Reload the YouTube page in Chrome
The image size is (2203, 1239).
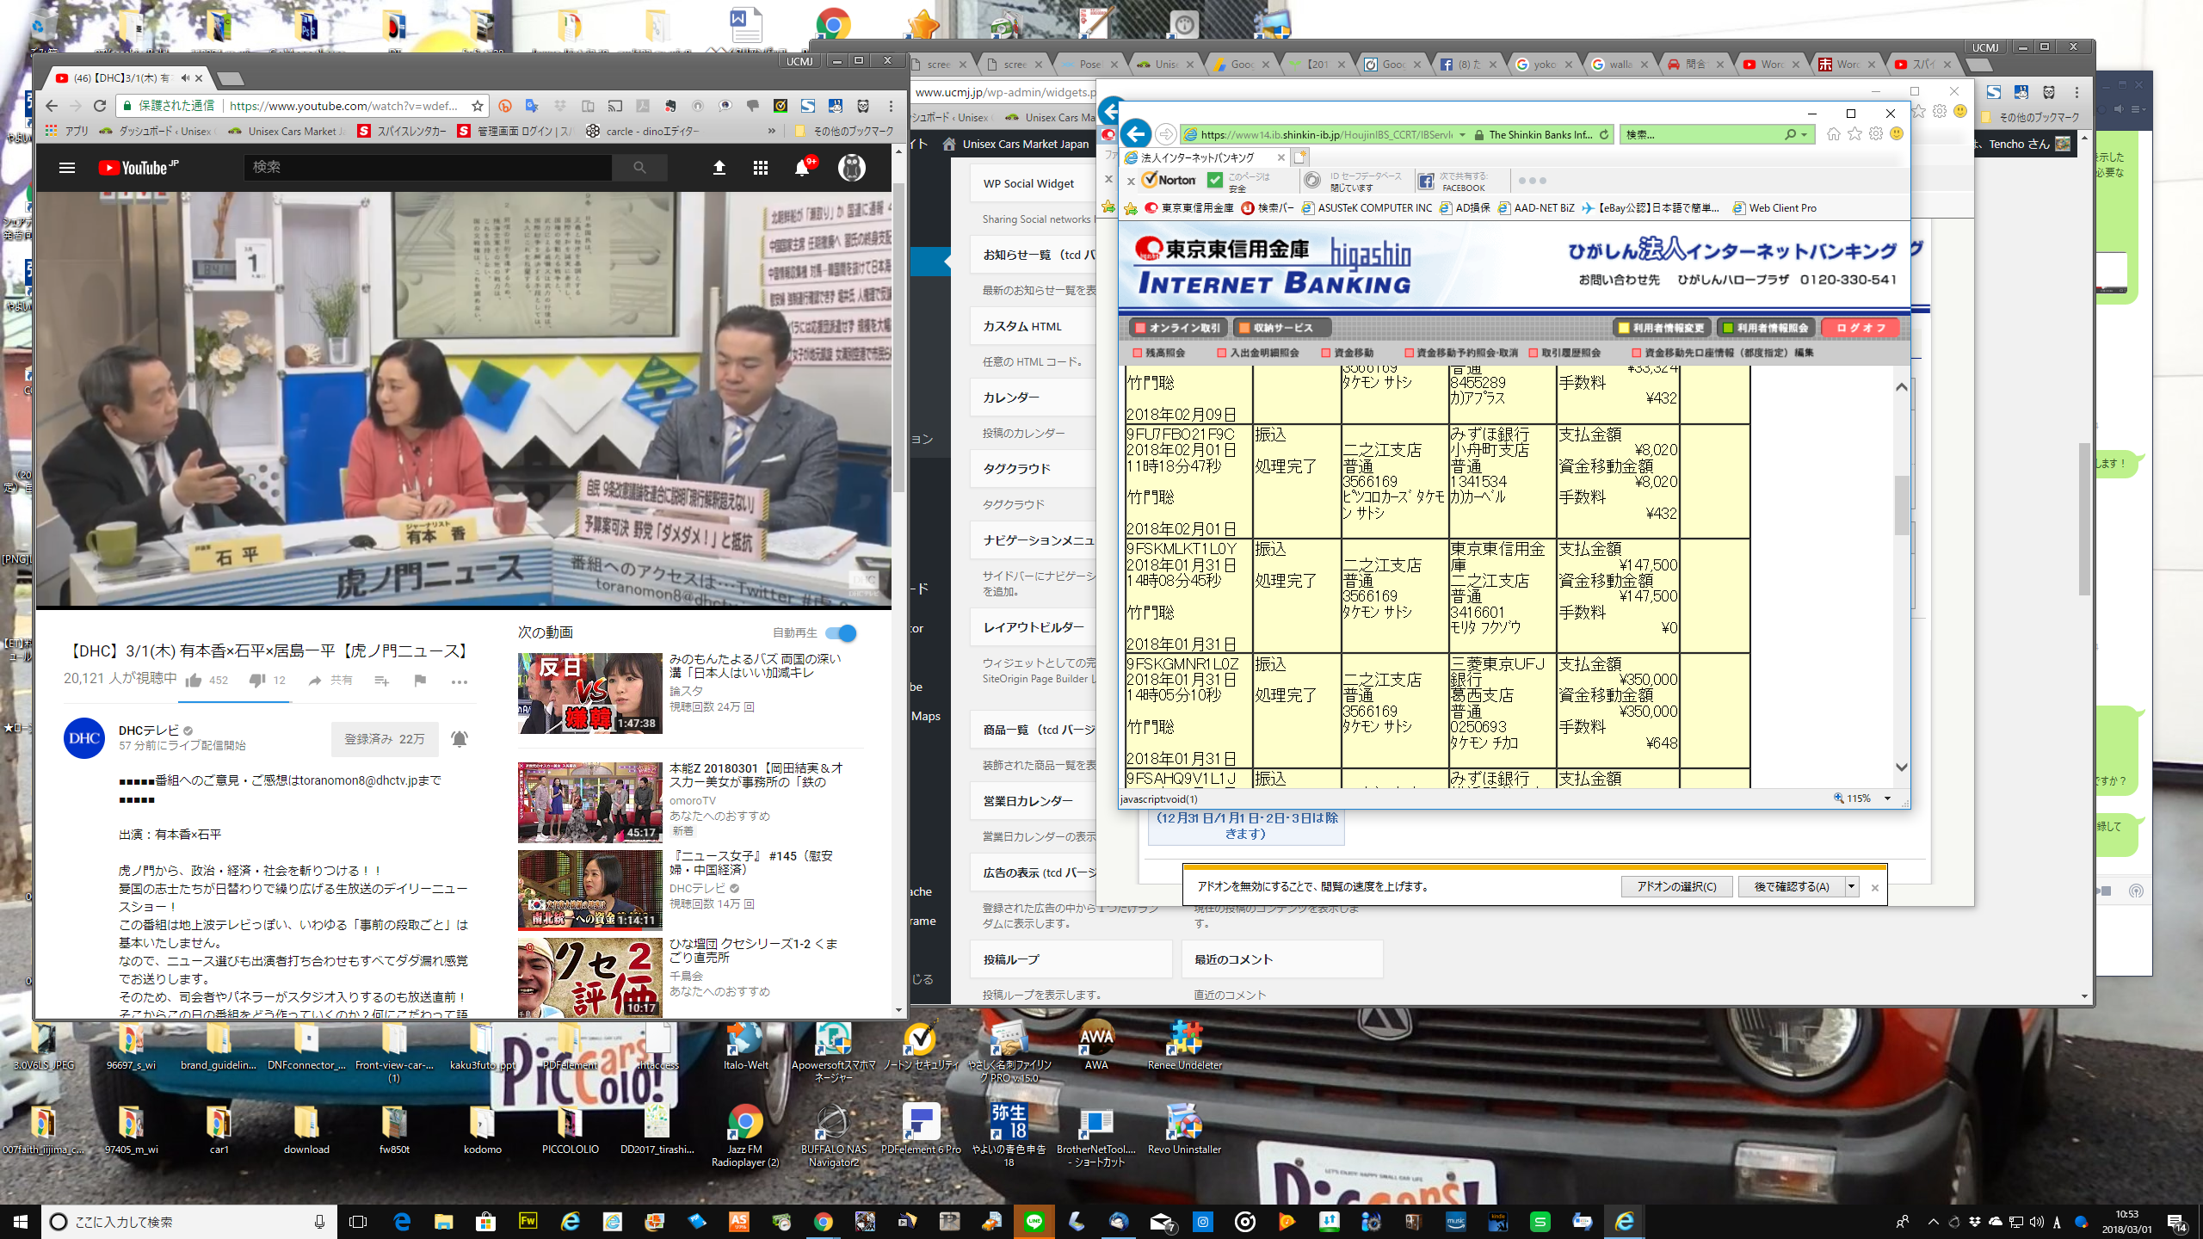tap(100, 106)
